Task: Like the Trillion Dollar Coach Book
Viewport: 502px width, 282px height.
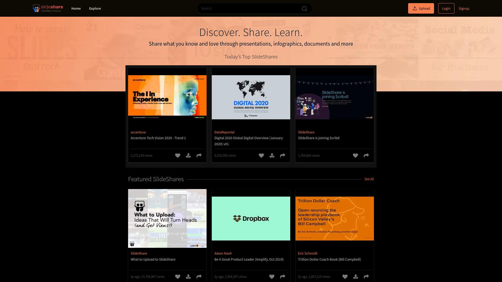Action: (x=345, y=277)
